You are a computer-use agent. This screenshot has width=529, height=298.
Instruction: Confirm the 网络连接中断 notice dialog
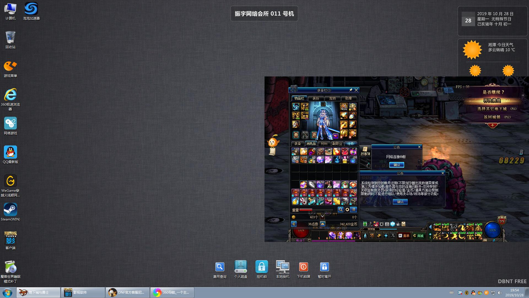coord(397,165)
